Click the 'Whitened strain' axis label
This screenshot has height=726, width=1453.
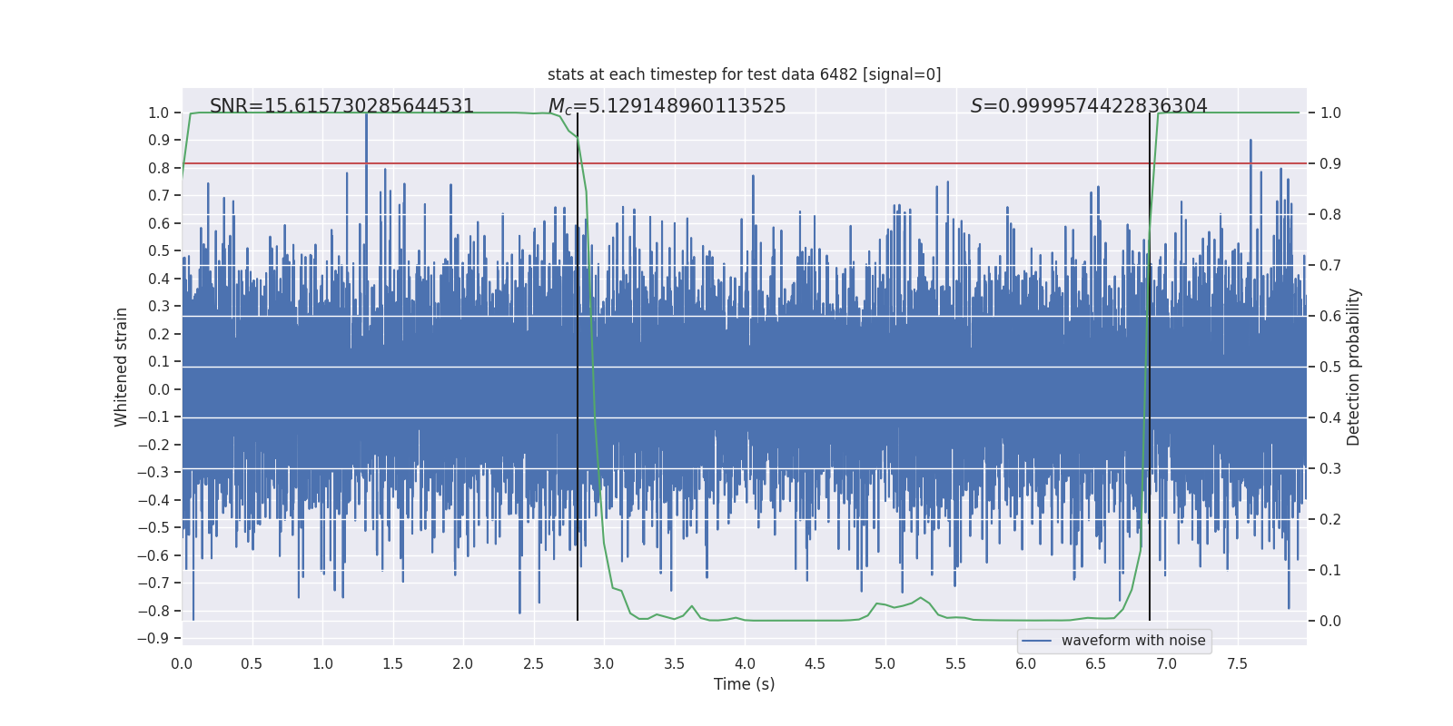(121, 367)
